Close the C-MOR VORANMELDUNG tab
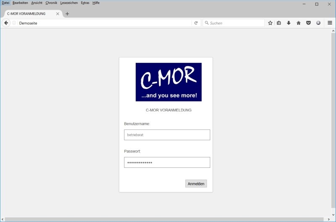 pyautogui.click(x=58, y=14)
